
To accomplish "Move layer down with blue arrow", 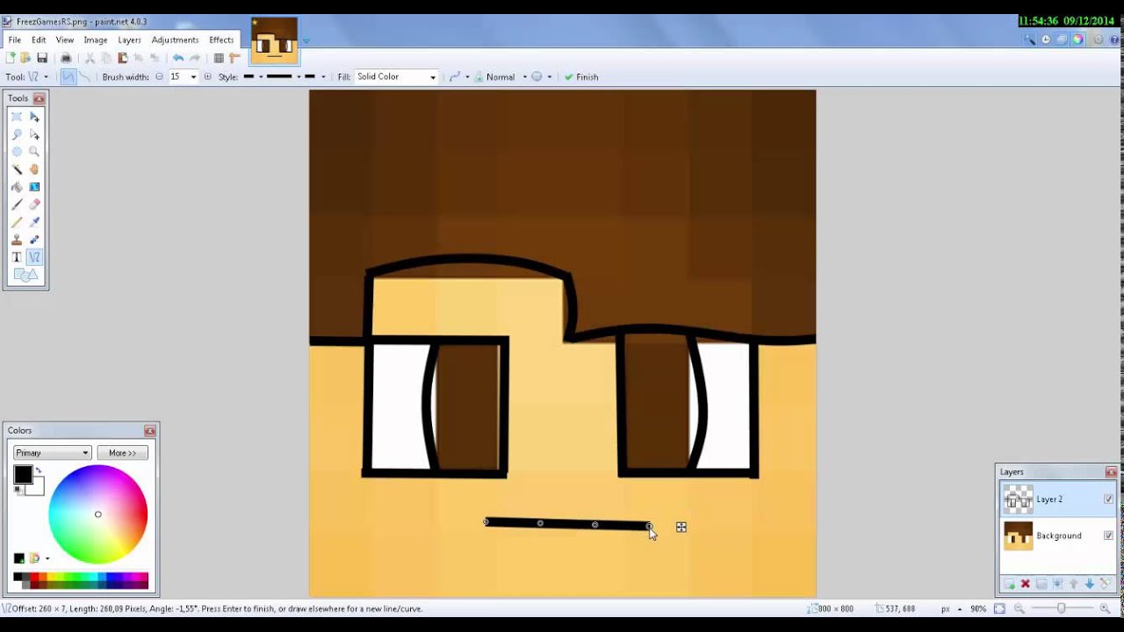I will [1089, 584].
